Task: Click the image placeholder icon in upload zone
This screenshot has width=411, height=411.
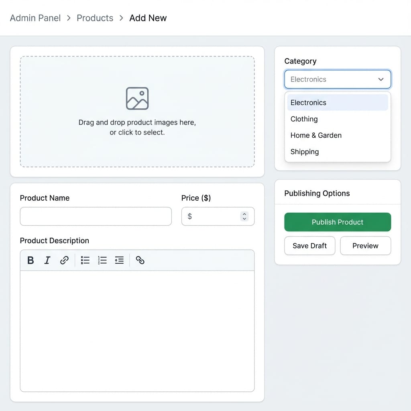Action: pyautogui.click(x=137, y=98)
